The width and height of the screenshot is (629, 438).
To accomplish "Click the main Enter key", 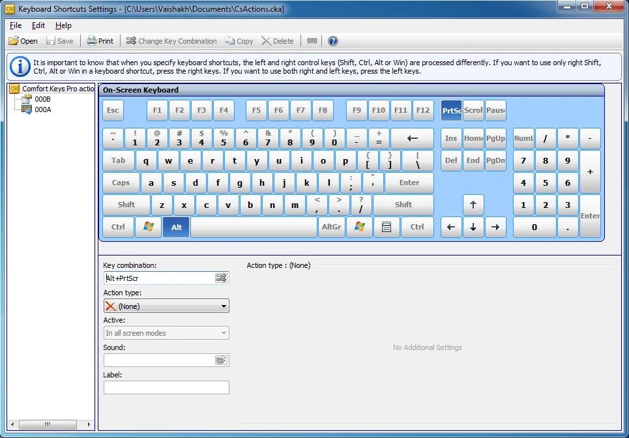I will 409,183.
